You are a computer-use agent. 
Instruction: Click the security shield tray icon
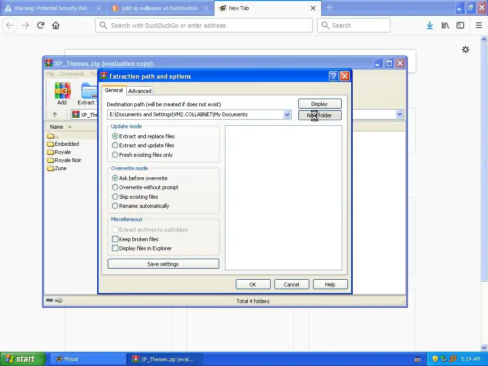(435, 359)
